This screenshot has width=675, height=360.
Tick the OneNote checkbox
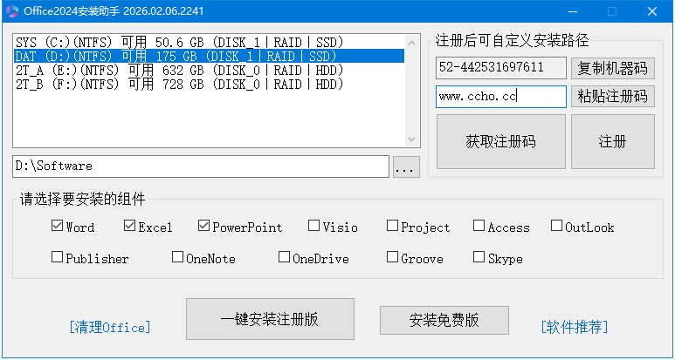[x=178, y=257]
